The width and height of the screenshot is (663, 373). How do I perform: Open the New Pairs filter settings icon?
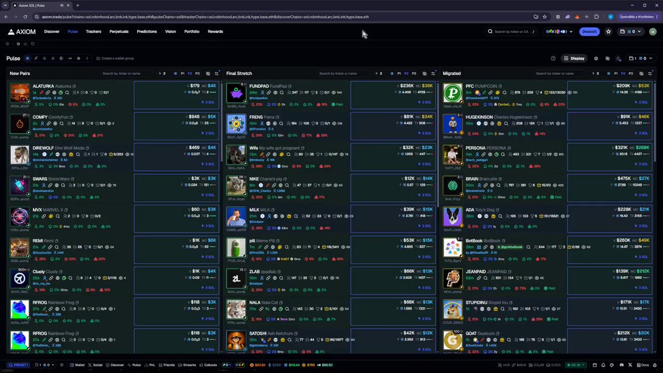point(217,73)
